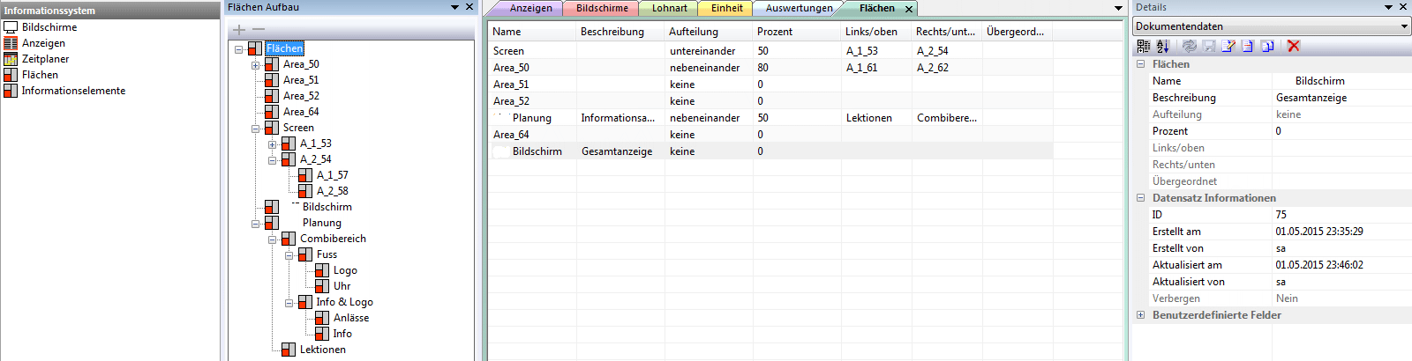Screen dimensions: 1412x361
Task: Sort properties alphabetically with A-Z icon
Action: [x=1163, y=46]
